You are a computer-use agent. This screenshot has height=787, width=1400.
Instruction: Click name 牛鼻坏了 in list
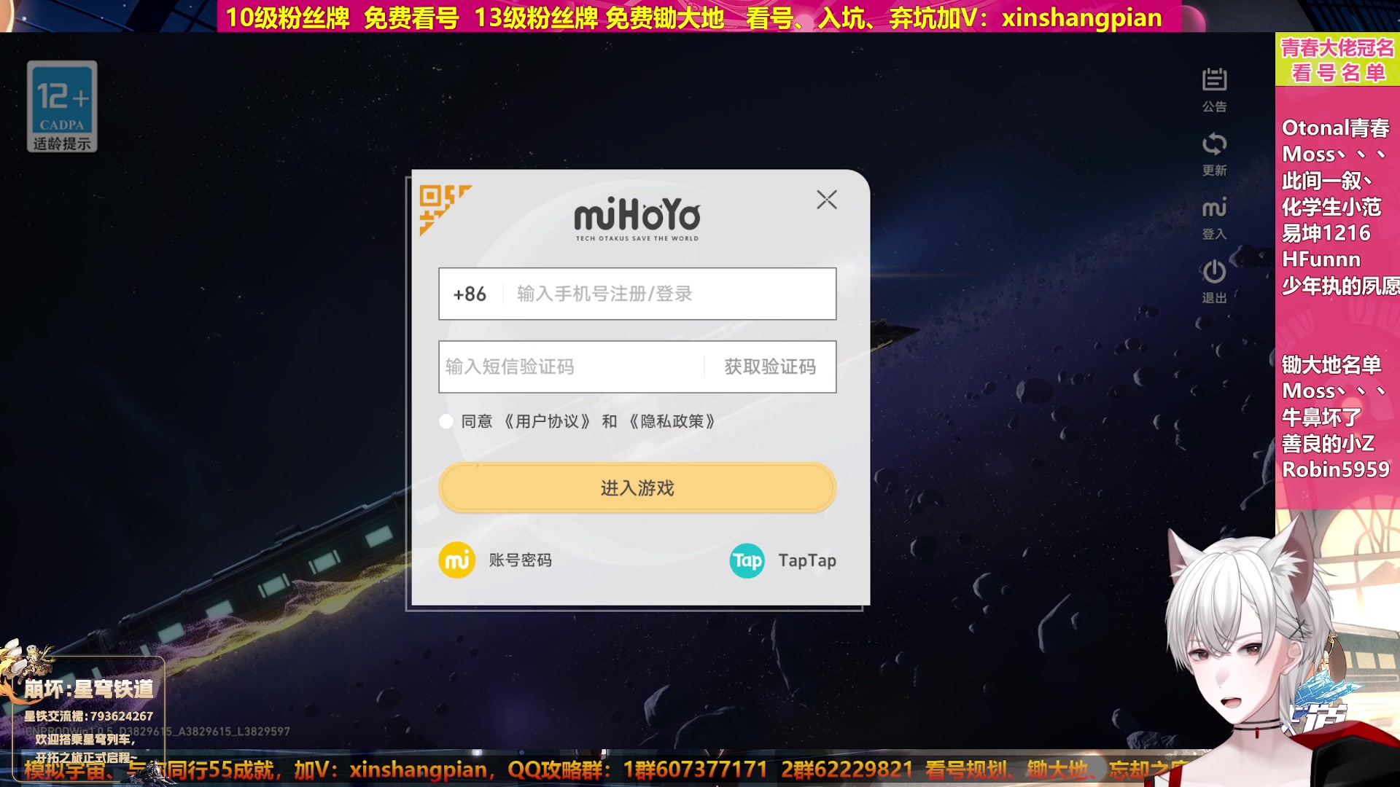click(x=1321, y=417)
